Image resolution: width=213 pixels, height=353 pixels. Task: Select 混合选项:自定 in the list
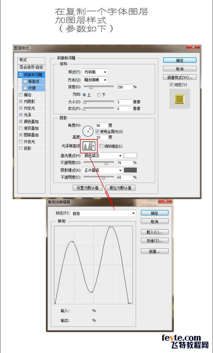click(x=31, y=67)
